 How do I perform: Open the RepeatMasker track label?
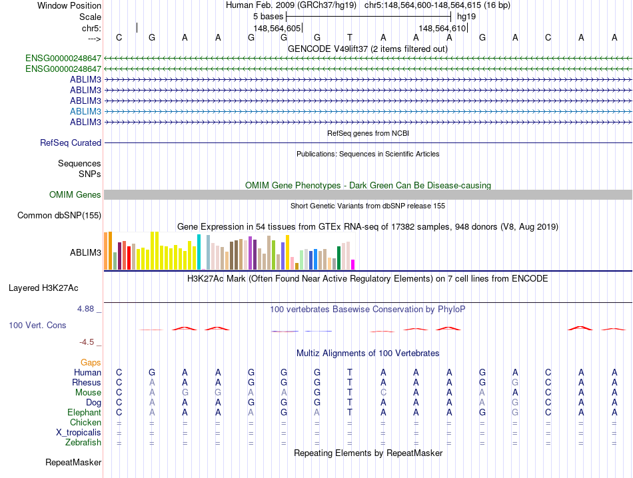tap(73, 462)
